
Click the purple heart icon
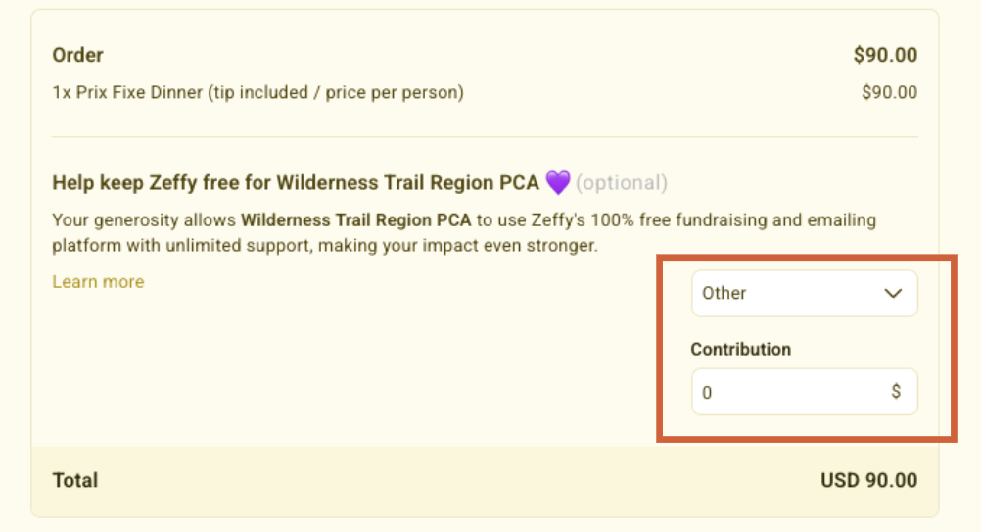(557, 182)
